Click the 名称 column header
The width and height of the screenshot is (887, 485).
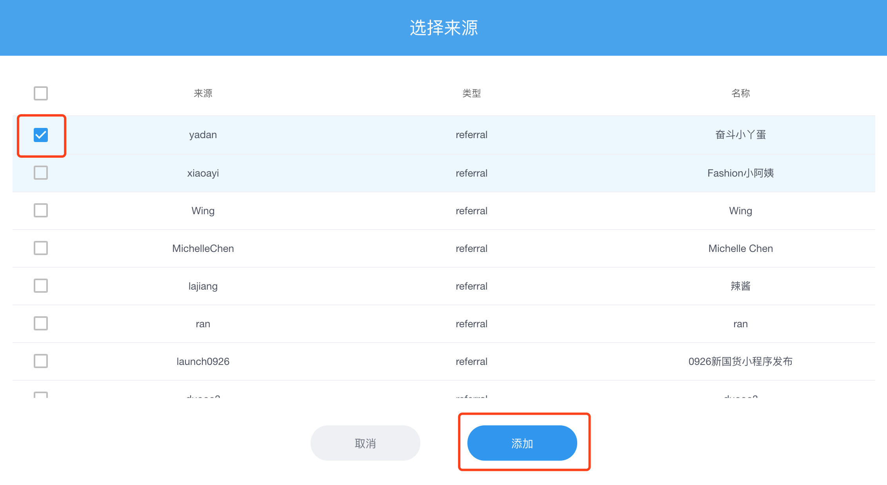click(741, 93)
